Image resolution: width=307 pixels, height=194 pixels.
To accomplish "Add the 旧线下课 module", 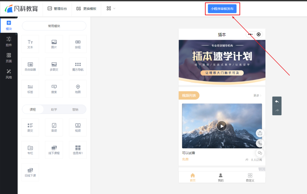I will click(30, 172).
